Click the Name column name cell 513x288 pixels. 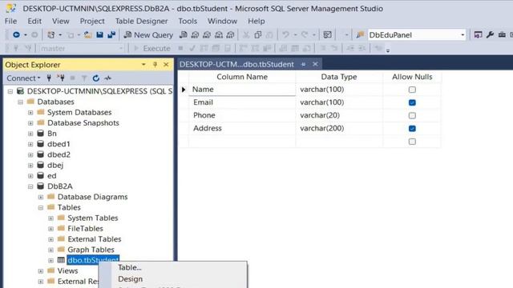pos(242,90)
